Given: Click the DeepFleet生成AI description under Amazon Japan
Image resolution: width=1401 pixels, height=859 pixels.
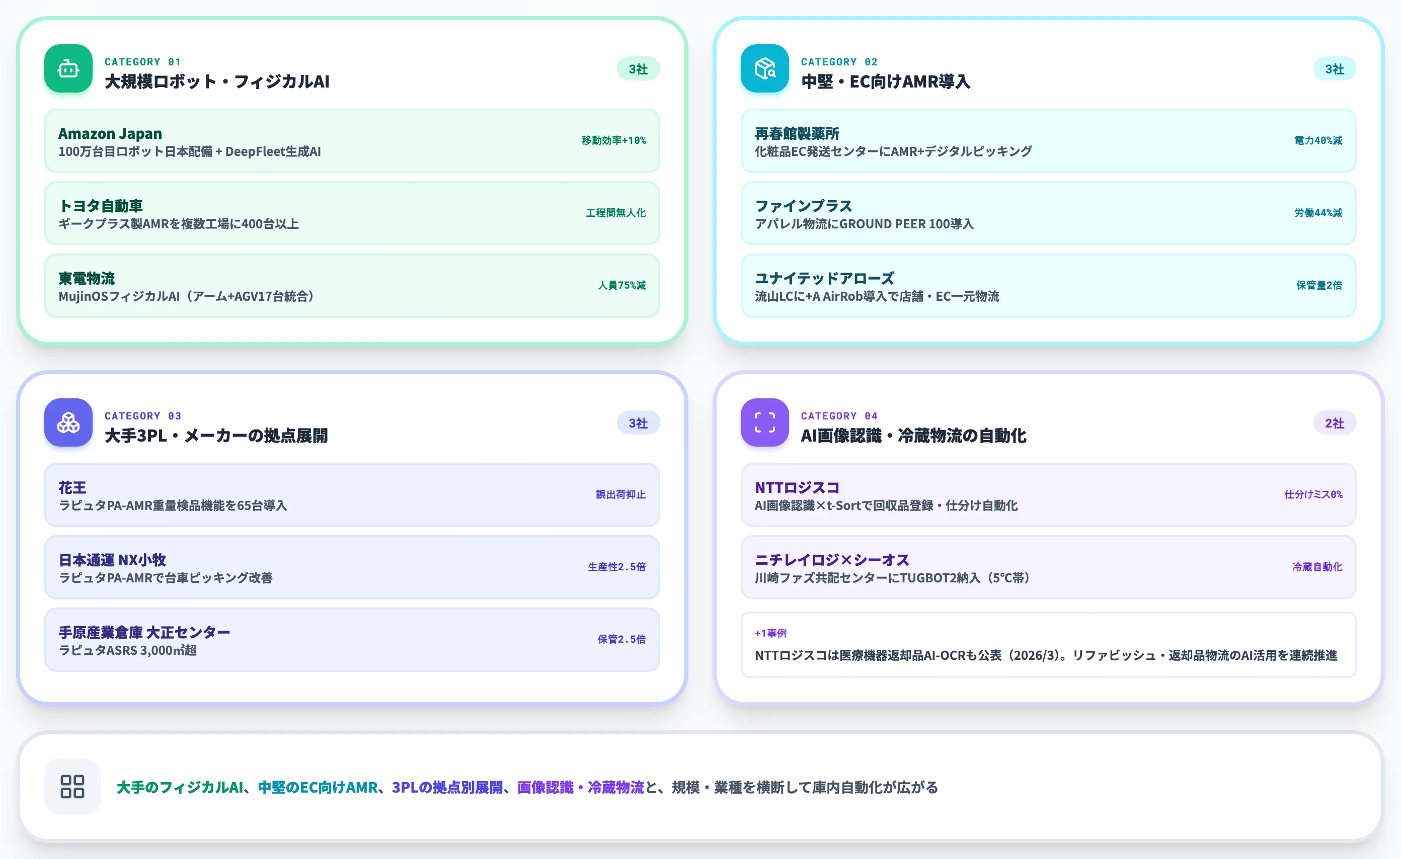Looking at the screenshot, I should pos(189,152).
